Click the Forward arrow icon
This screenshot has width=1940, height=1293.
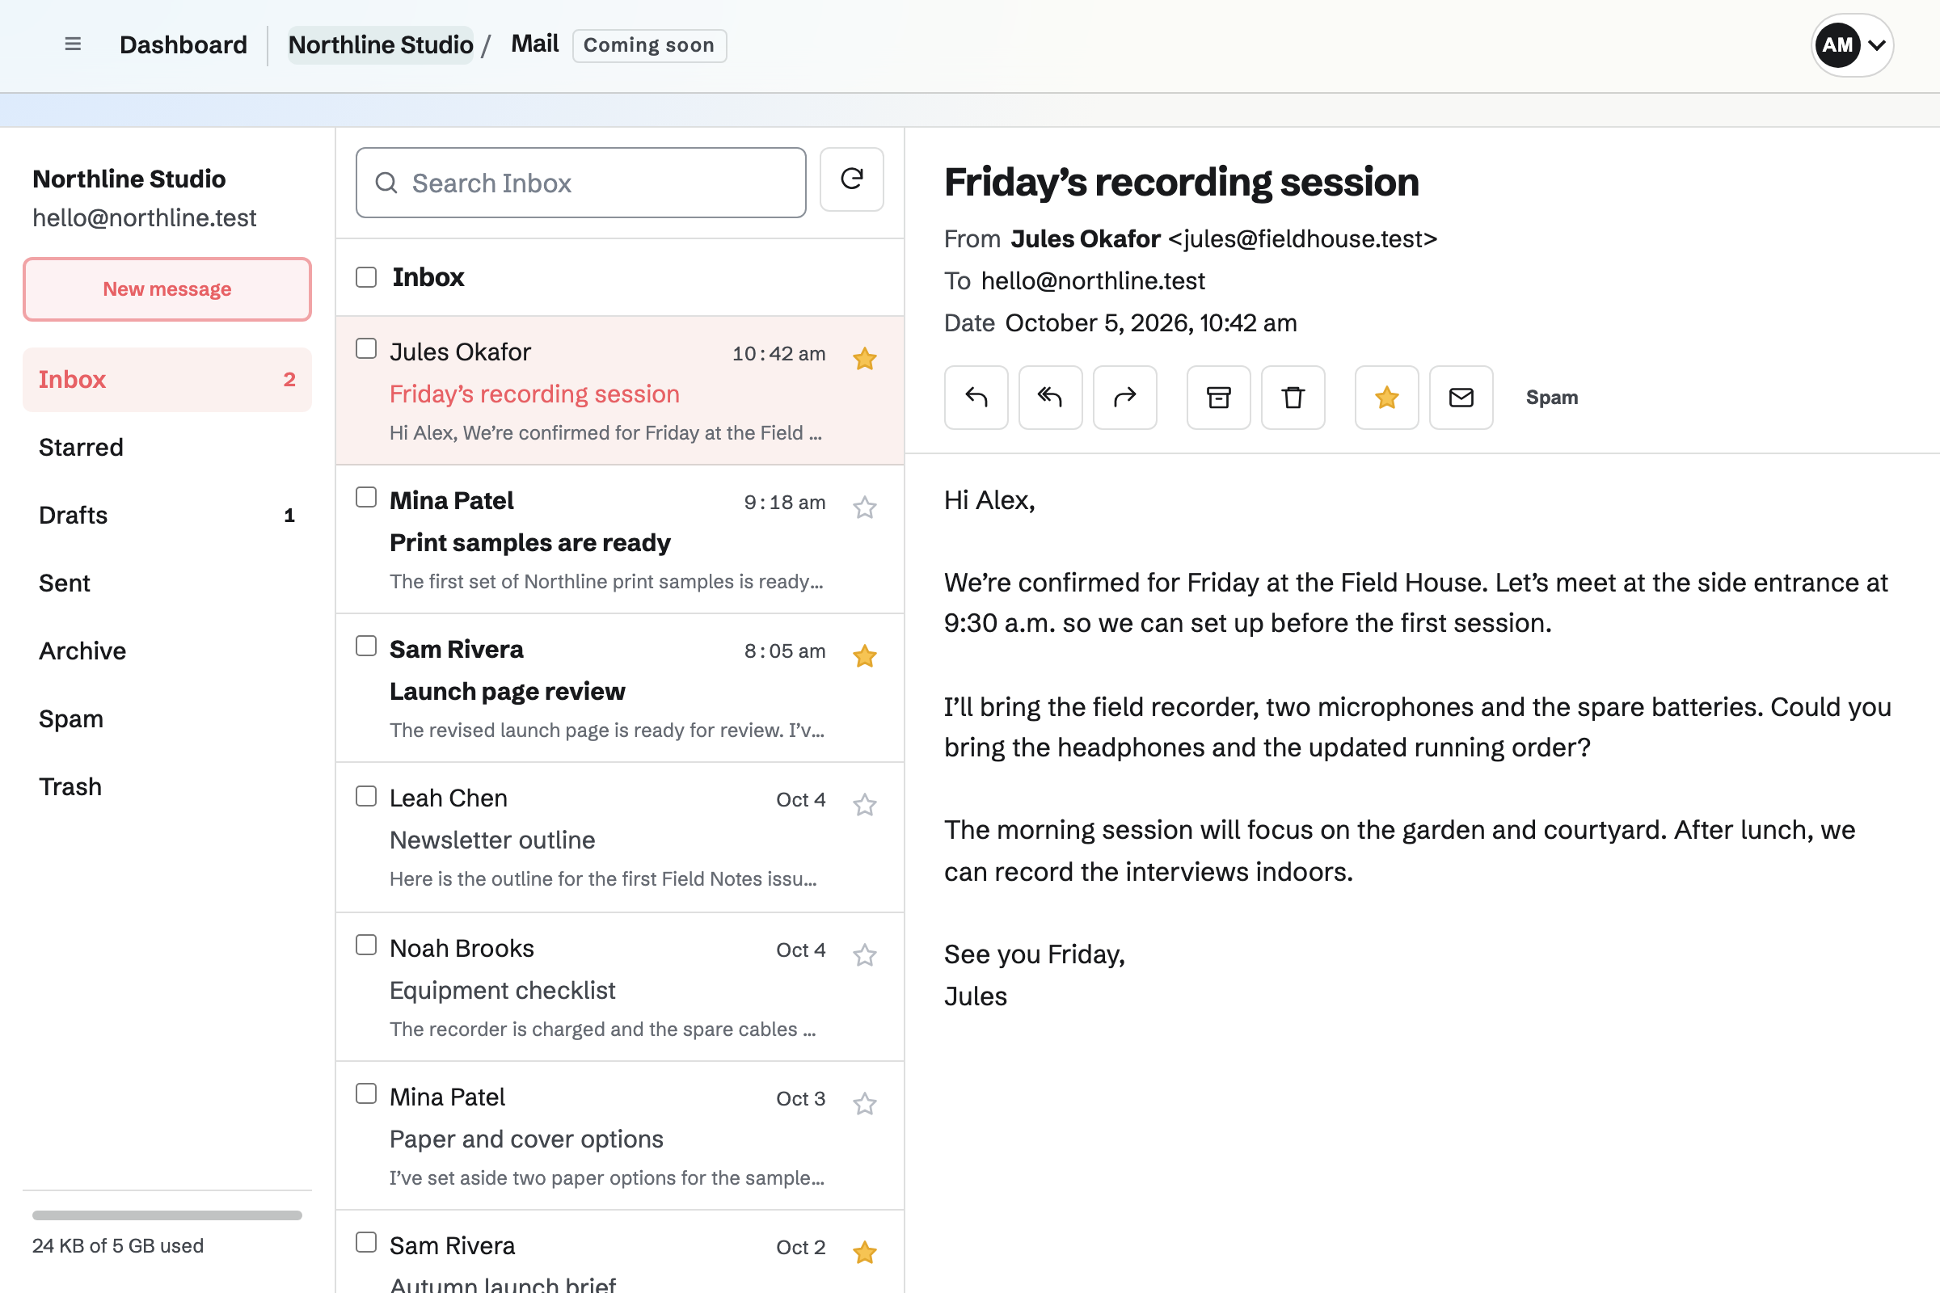point(1124,398)
